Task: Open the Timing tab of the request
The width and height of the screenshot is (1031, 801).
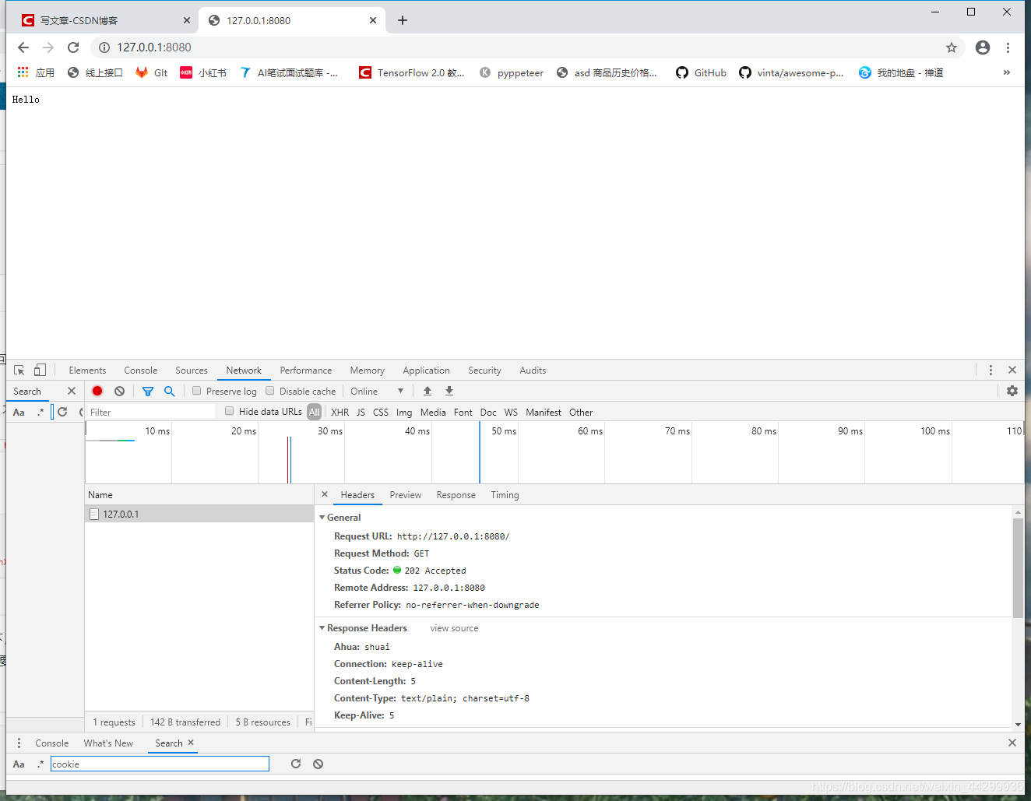Action: 505,494
